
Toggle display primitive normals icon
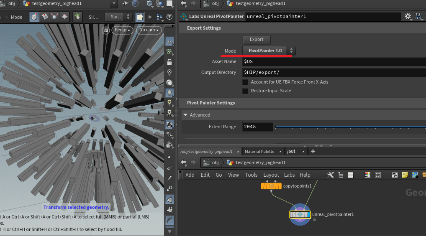[169, 200]
